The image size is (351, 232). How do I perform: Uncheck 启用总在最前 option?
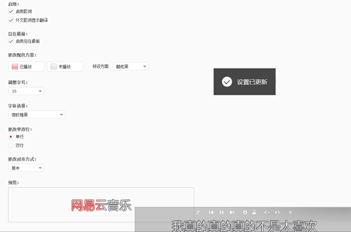click(x=11, y=41)
